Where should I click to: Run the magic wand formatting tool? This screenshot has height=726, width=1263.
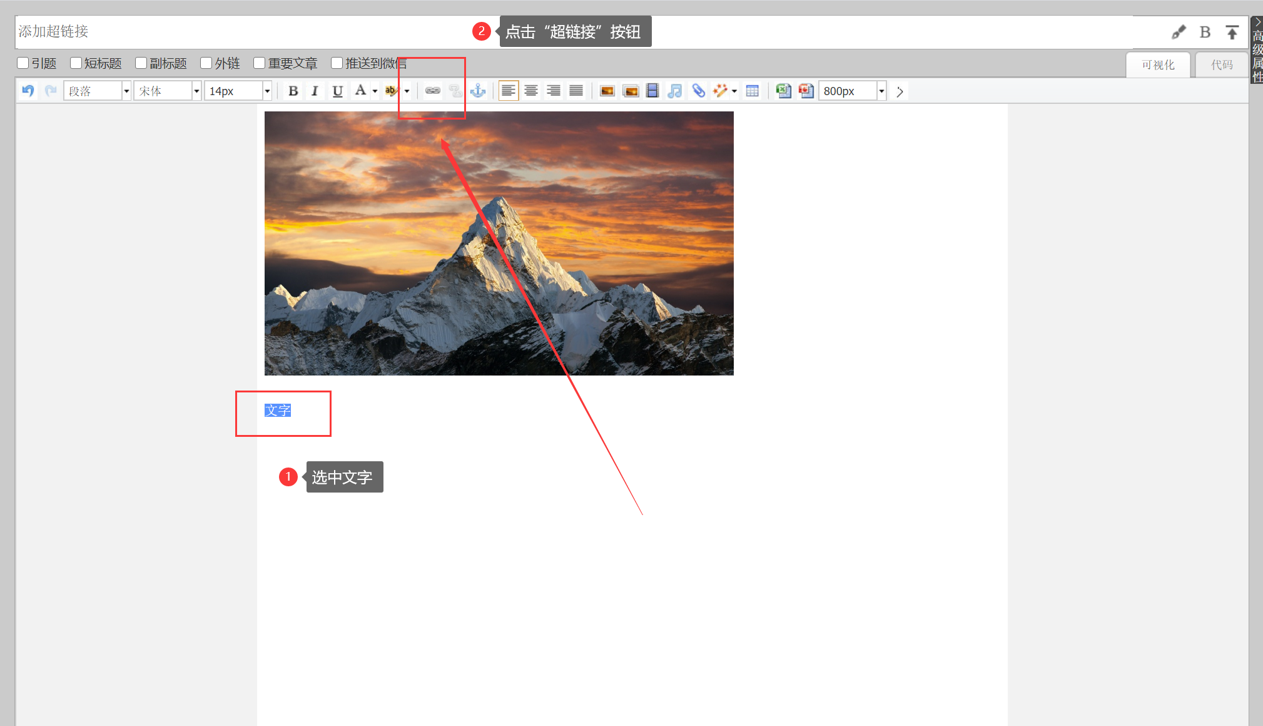[x=720, y=91]
